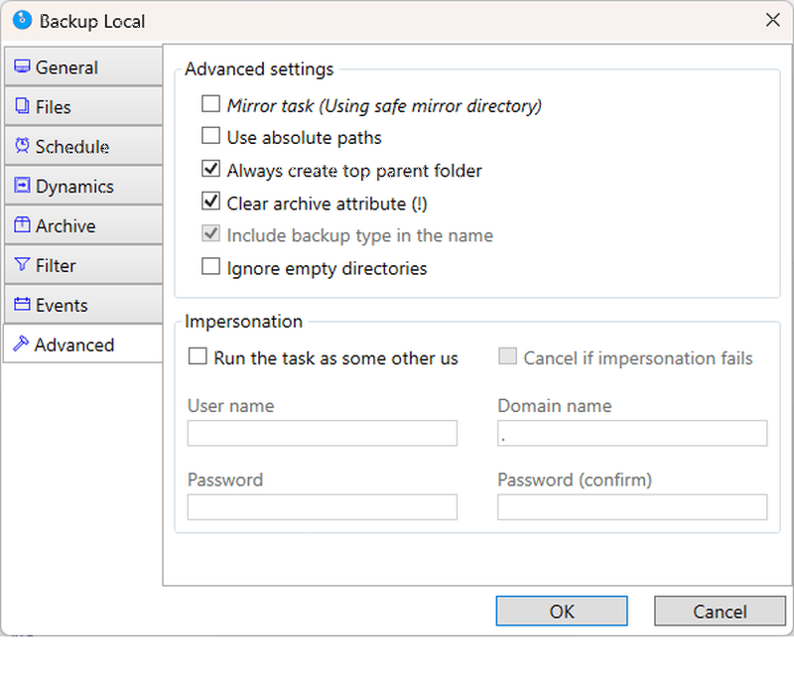Click the Events tab calendar icon
The image size is (794, 695).
click(22, 304)
